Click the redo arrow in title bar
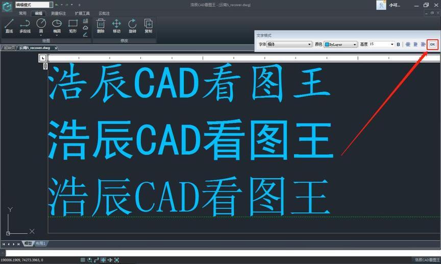The width and height of the screenshot is (441, 264). pyautogui.click(x=67, y=5)
